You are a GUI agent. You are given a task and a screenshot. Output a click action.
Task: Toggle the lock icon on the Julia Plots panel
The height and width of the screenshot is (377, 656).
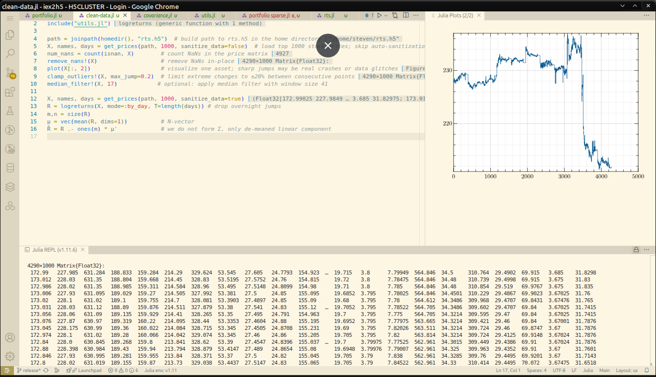pyautogui.click(x=636, y=249)
